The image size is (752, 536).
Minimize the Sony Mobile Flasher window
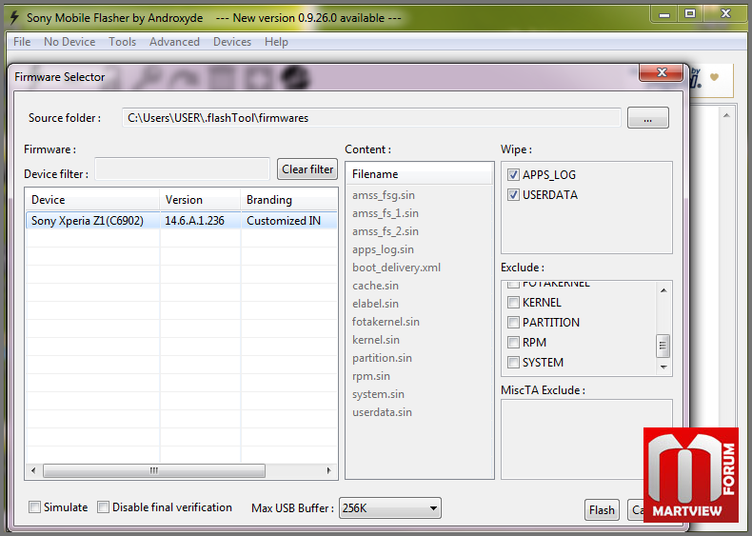tap(664, 14)
